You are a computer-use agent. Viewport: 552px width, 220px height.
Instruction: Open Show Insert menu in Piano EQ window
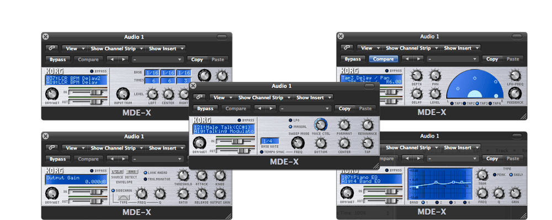[x=460, y=147]
